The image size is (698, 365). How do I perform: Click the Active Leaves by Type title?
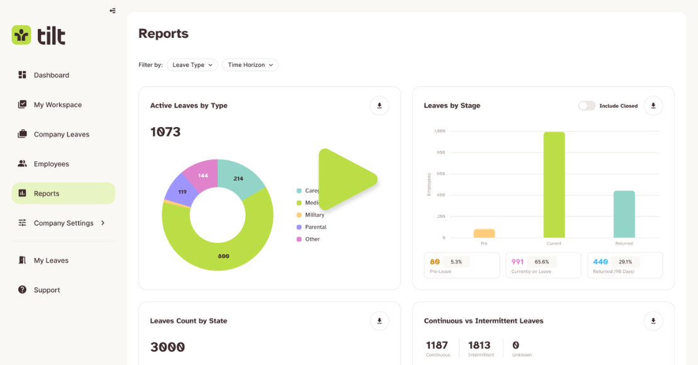coord(189,106)
